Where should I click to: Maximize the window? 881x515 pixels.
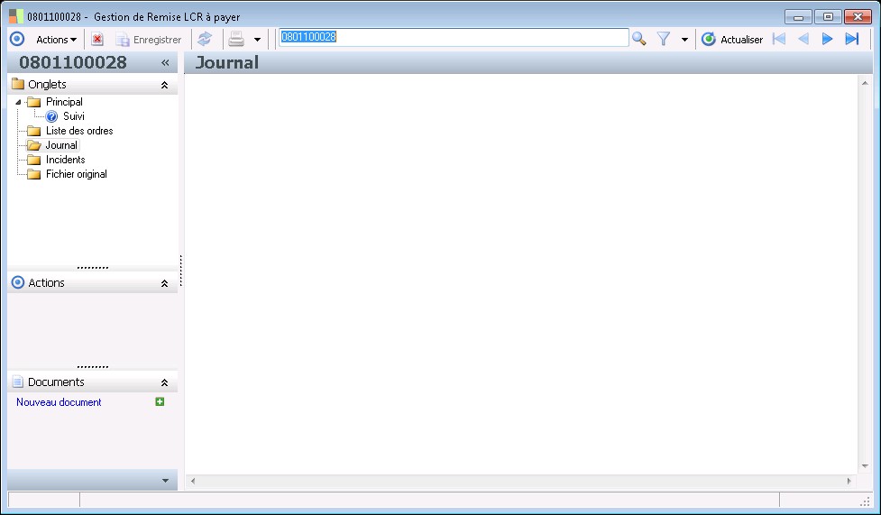[x=828, y=17]
